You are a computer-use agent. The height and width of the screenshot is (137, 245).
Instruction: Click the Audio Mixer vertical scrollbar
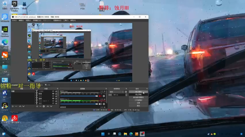tap(107, 97)
